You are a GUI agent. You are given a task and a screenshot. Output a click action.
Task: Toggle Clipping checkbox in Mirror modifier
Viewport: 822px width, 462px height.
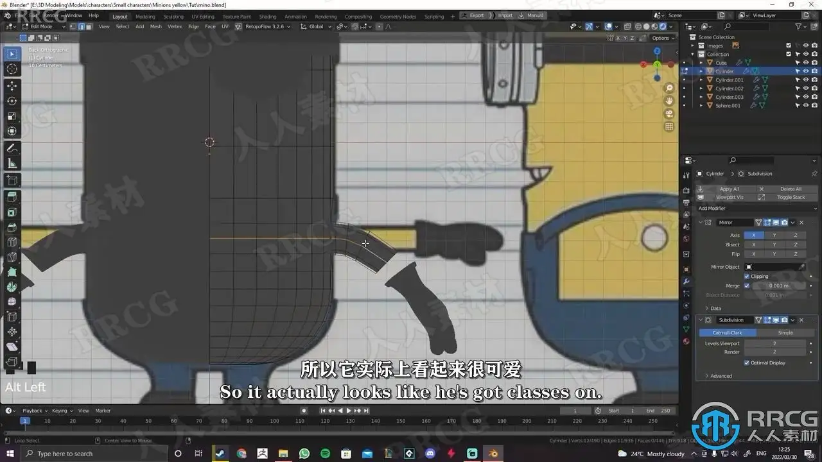(x=747, y=277)
